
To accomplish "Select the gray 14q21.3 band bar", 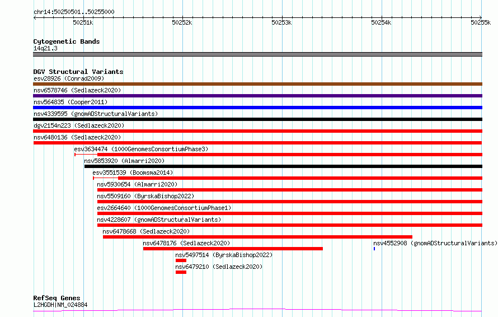I will 257,54.
